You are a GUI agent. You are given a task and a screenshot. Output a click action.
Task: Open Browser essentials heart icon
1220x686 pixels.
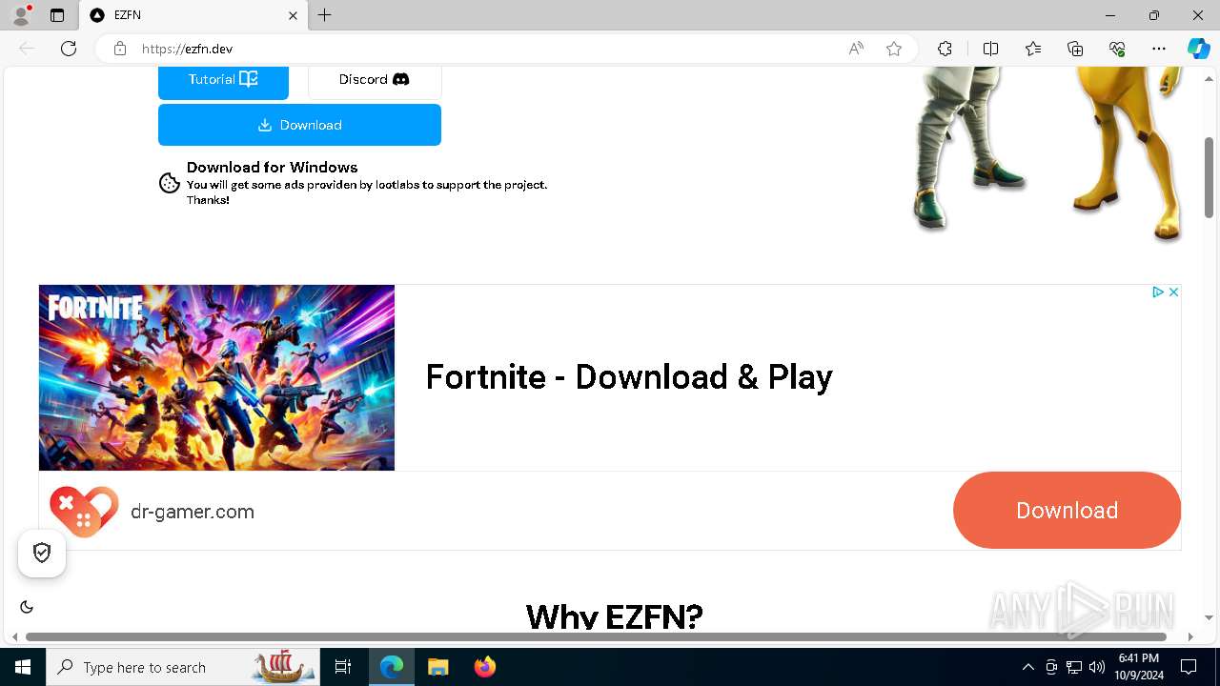click(1117, 49)
